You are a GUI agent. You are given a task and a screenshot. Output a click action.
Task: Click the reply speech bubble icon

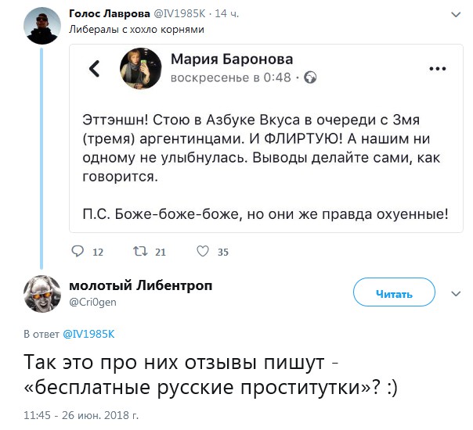[x=77, y=252]
